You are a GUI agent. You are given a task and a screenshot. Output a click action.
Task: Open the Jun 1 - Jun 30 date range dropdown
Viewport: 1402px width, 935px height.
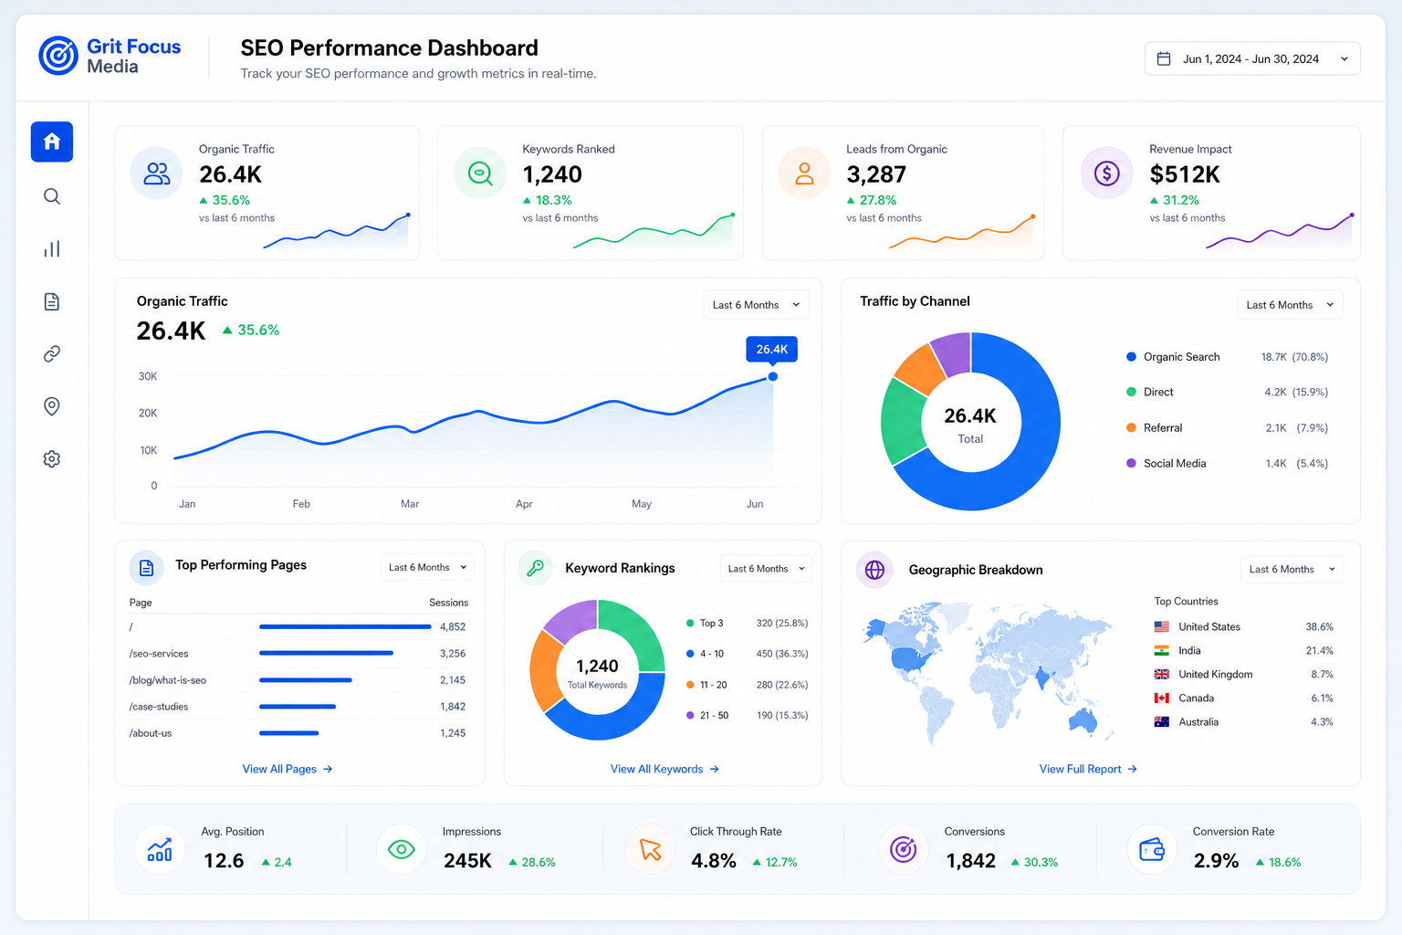(1252, 58)
